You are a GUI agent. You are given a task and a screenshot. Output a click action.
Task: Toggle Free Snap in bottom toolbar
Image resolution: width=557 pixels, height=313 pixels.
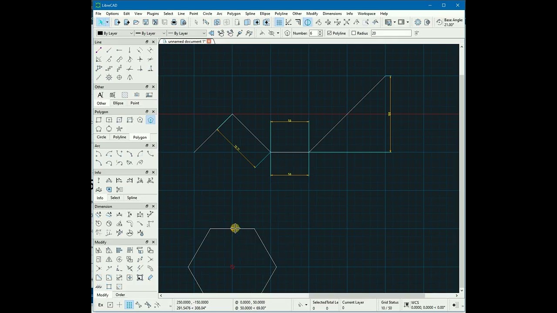tap(120, 305)
